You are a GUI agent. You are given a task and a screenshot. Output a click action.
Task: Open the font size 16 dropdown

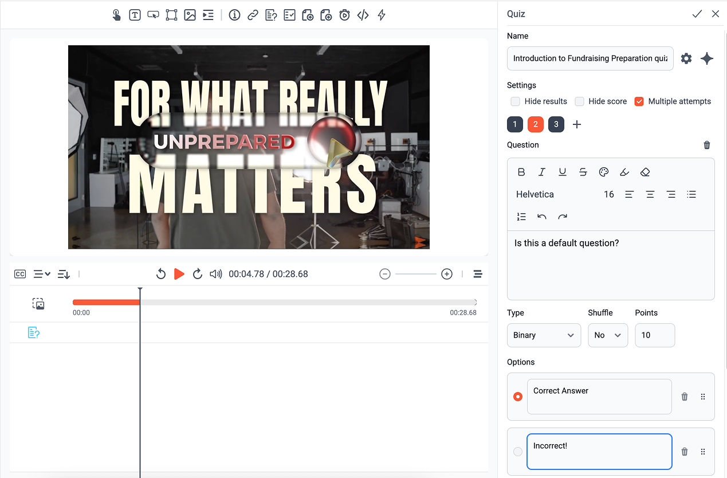point(609,194)
